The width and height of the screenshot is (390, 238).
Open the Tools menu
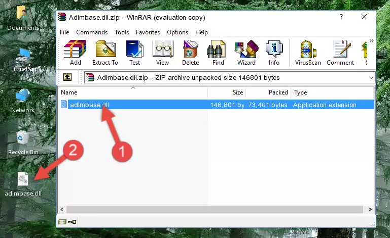tap(122, 32)
